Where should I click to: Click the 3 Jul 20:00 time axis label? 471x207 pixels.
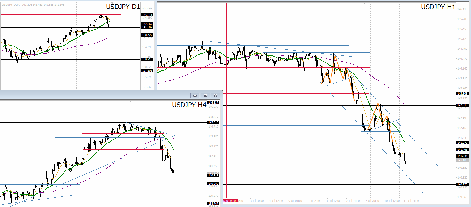coord(257,201)
